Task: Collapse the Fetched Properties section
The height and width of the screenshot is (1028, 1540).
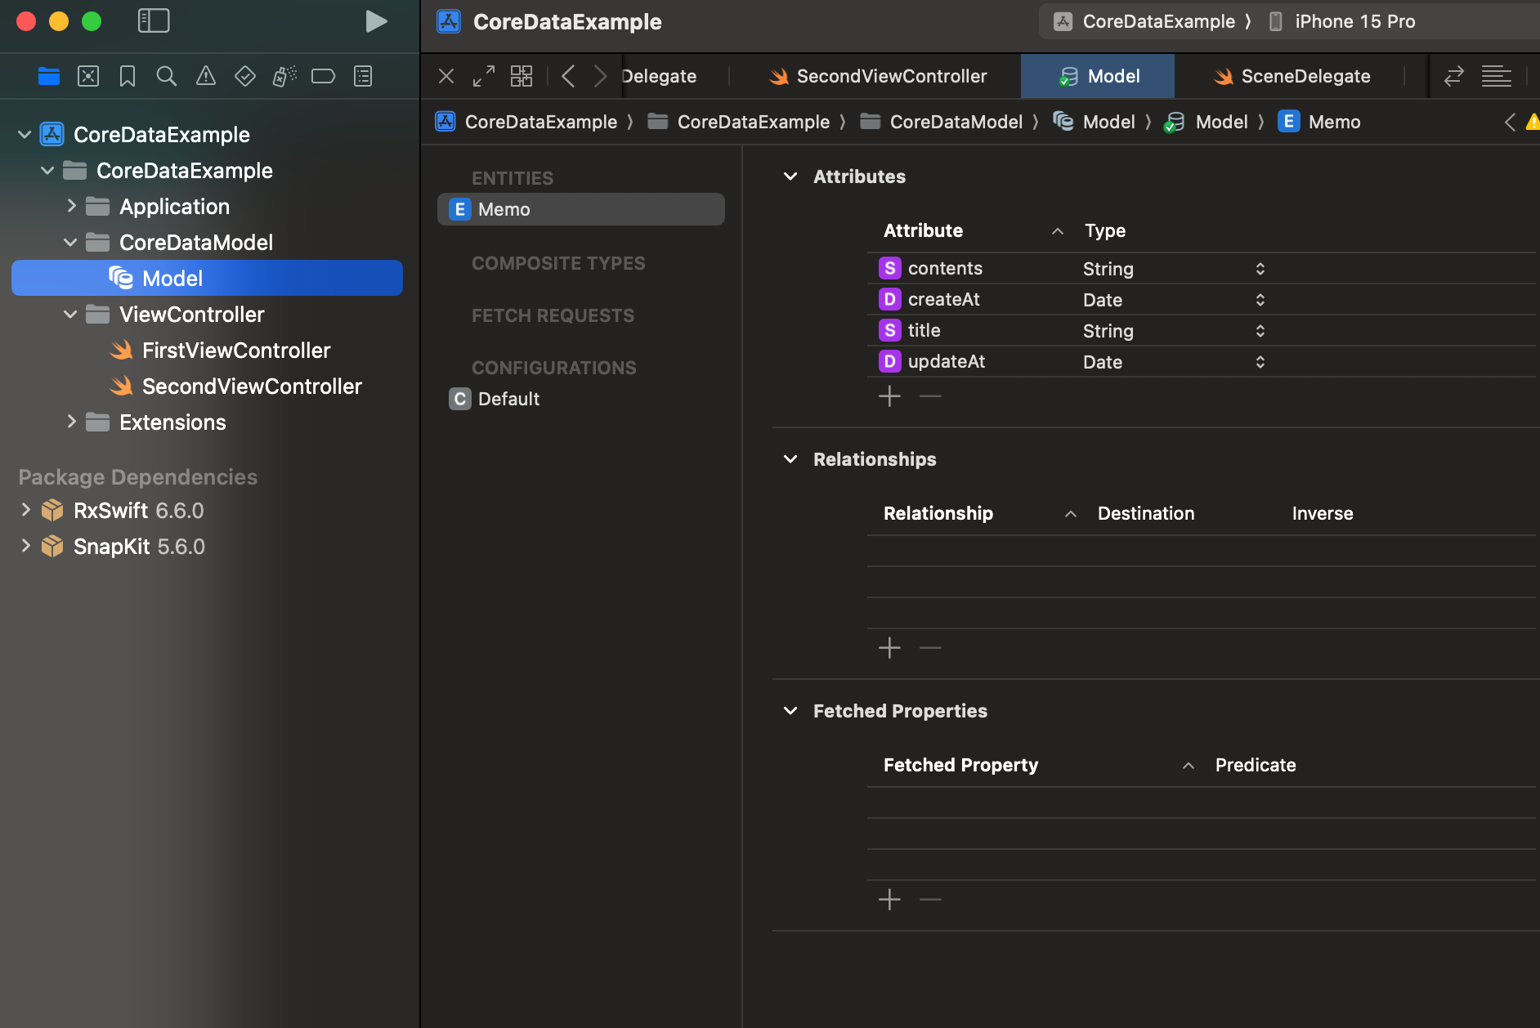Action: [790, 711]
